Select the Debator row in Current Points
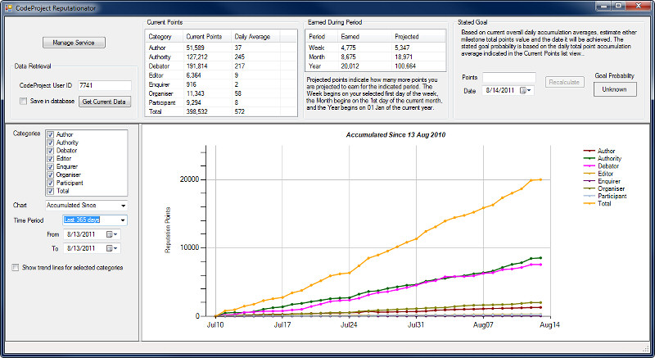 (x=221, y=66)
